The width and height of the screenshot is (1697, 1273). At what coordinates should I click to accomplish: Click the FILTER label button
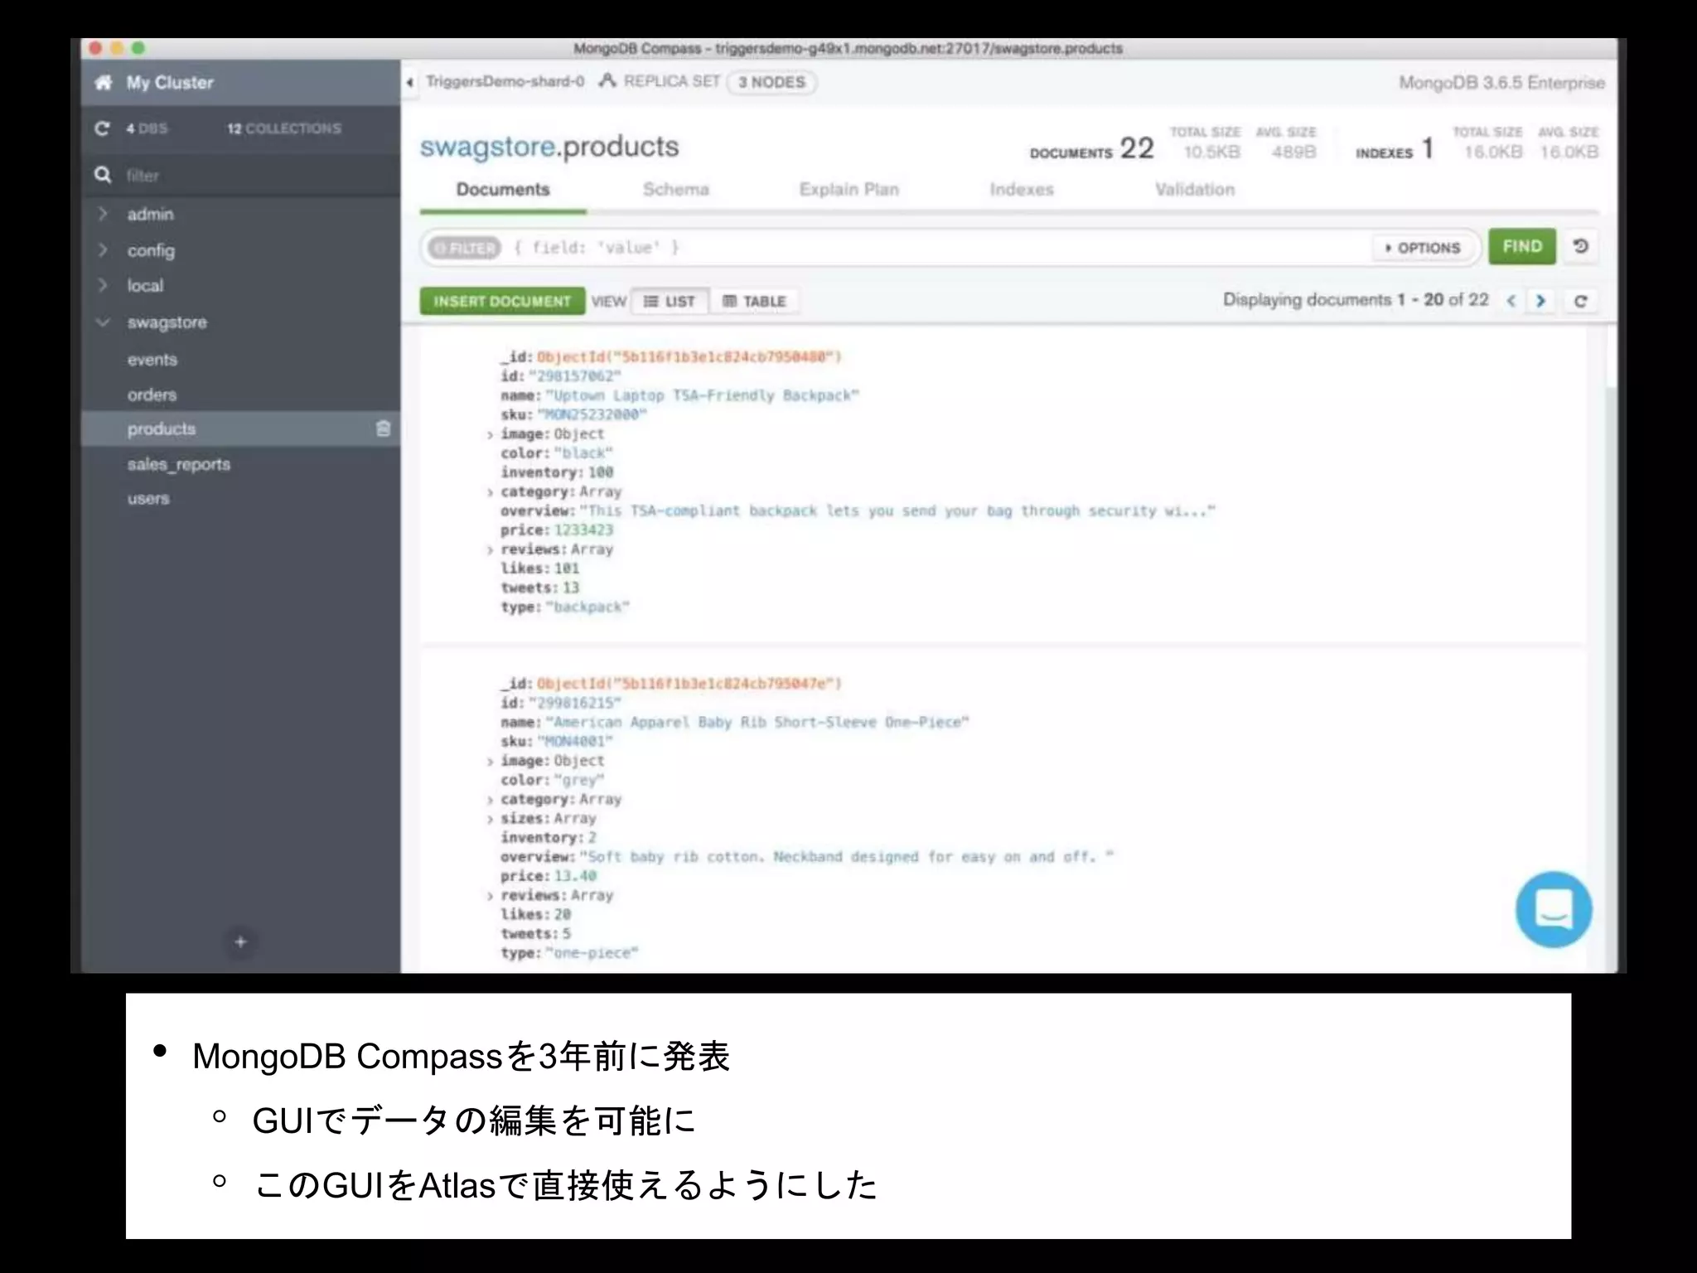tap(465, 248)
